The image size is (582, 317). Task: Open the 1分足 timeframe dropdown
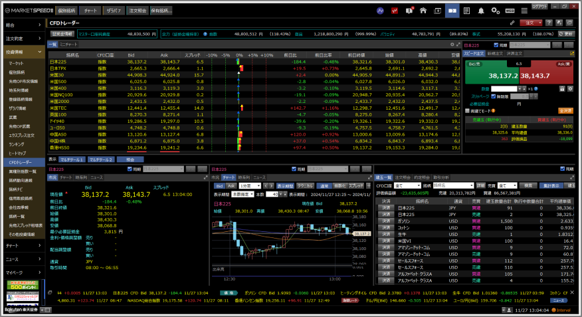click(x=250, y=186)
